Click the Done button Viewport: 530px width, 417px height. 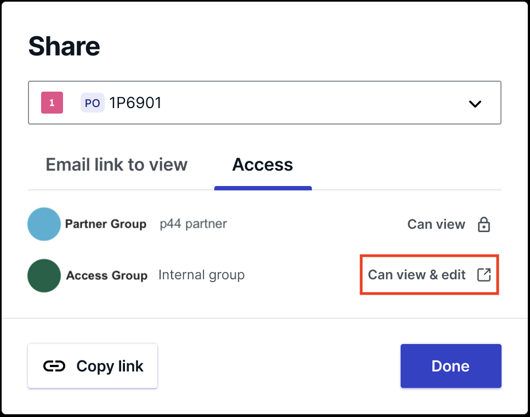[x=451, y=366]
